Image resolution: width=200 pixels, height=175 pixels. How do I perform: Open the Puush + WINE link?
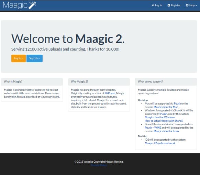click(x=153, y=128)
